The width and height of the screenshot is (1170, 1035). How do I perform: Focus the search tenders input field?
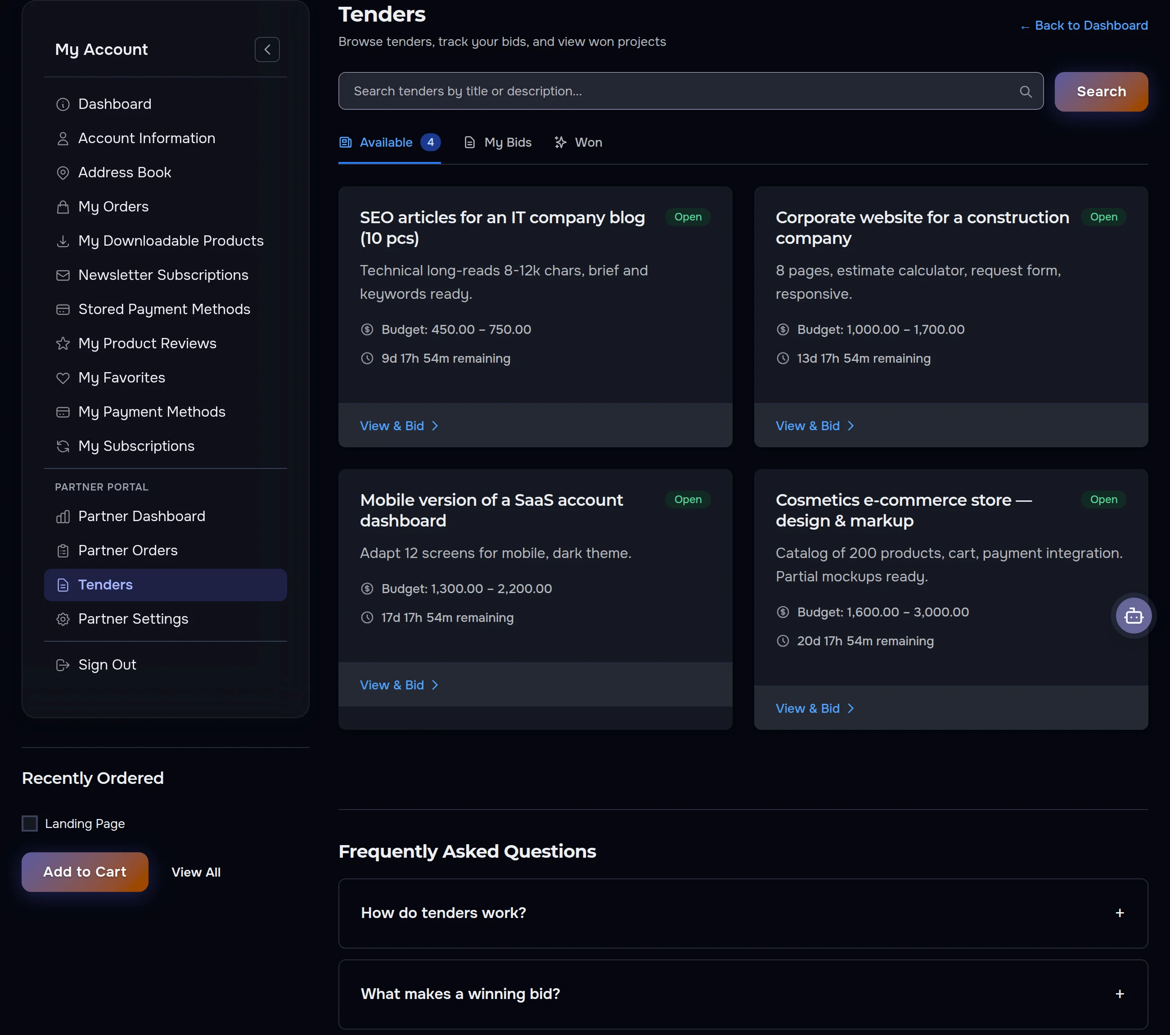coord(690,92)
